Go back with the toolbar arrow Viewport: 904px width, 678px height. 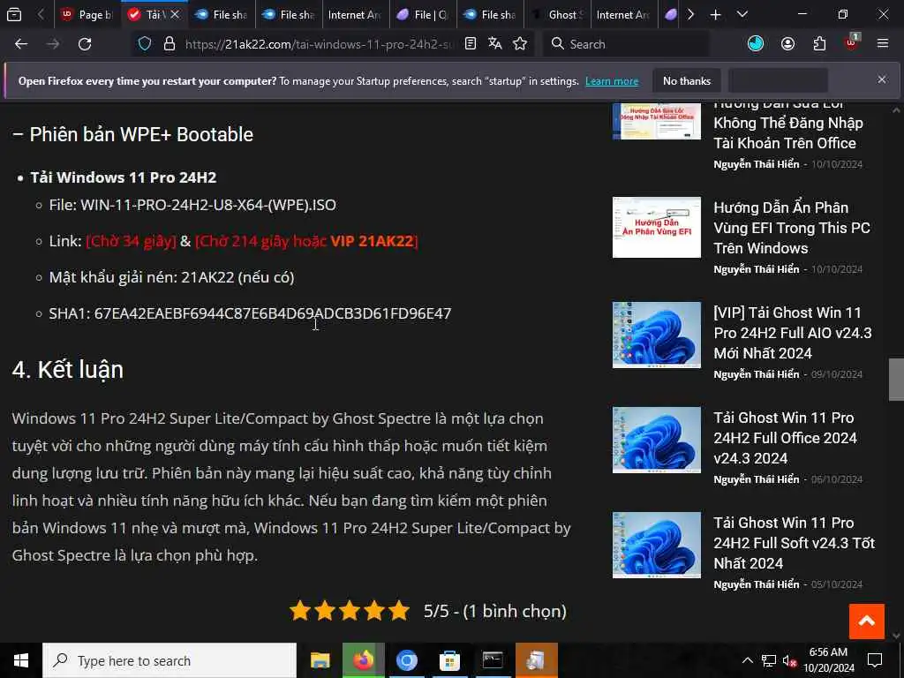pyautogui.click(x=21, y=44)
